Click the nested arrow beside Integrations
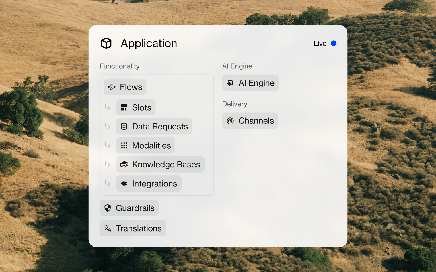The image size is (436, 272). (108, 184)
